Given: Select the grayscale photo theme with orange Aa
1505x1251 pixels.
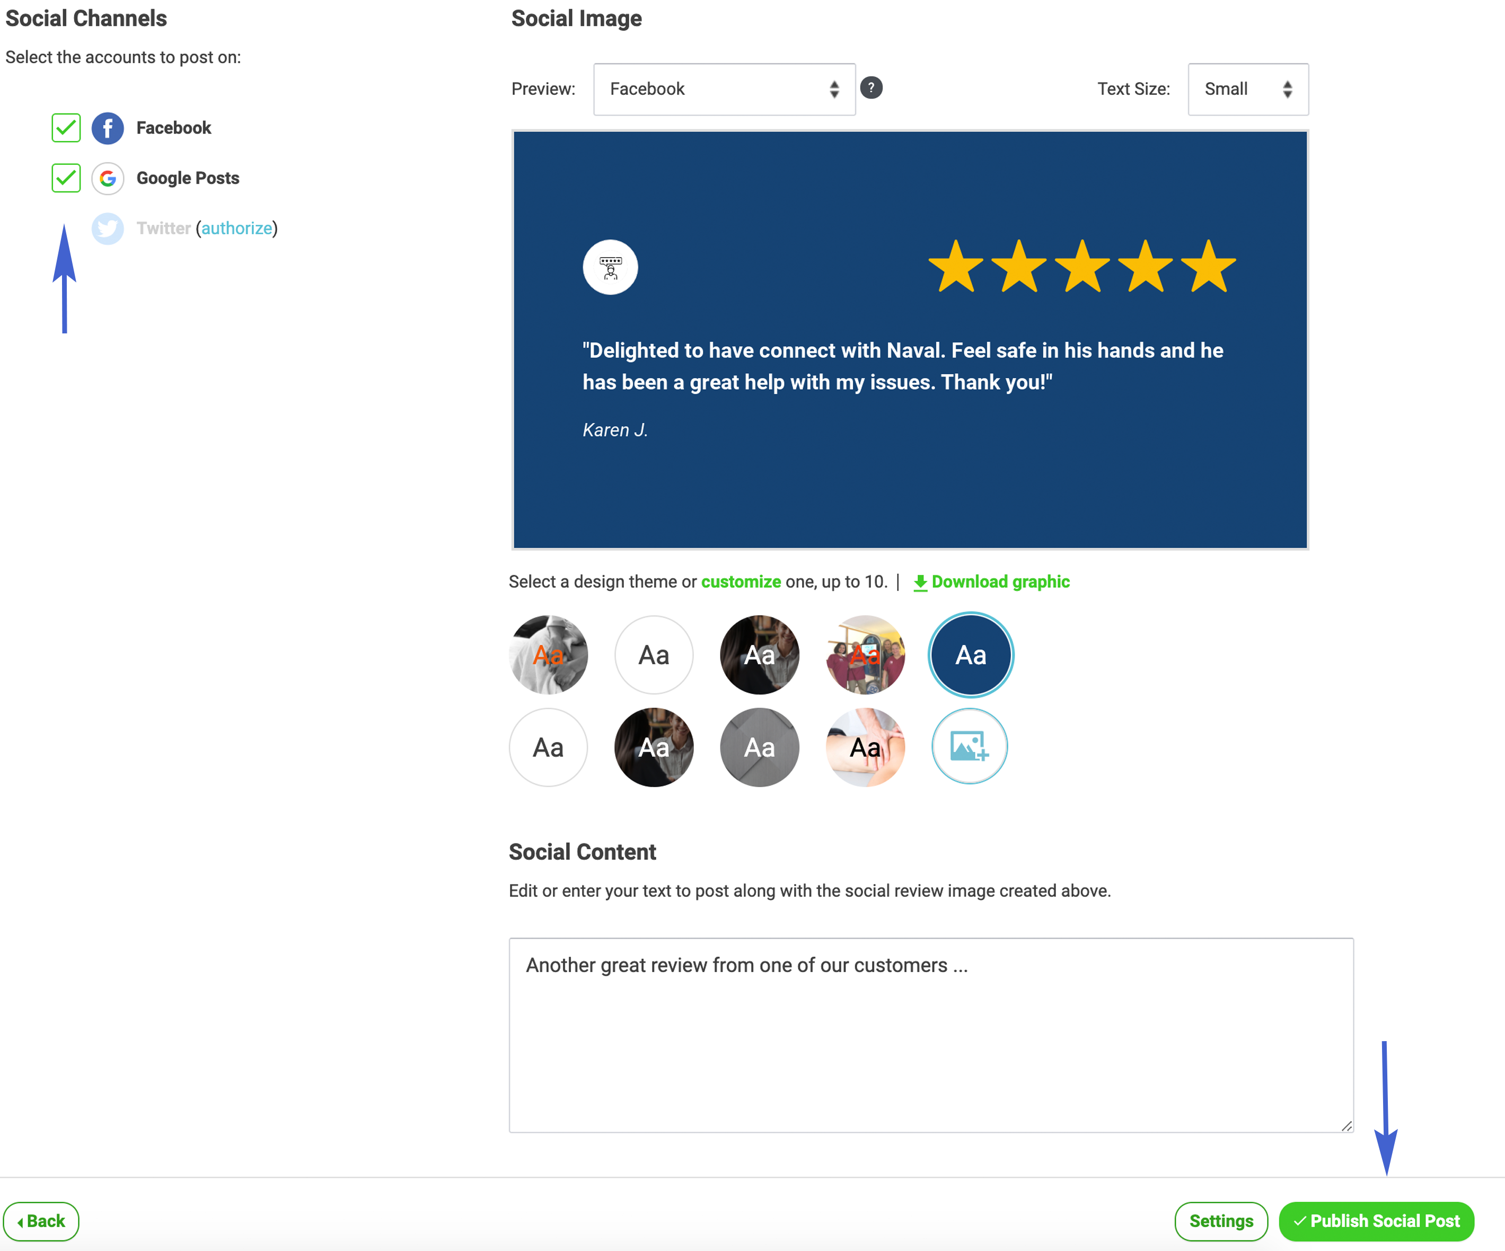Looking at the screenshot, I should click(x=548, y=654).
